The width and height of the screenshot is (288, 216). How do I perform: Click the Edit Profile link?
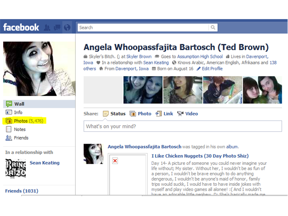[x=212, y=69]
